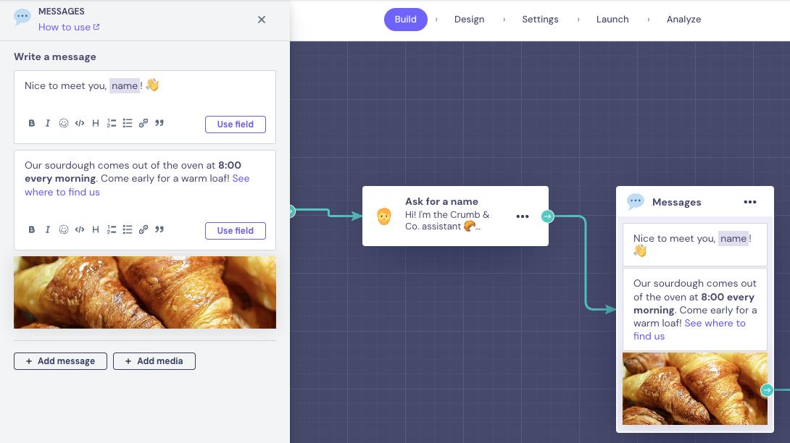Image resolution: width=790 pixels, height=443 pixels.
Task: Apply italic in the 'Nice to meet you' message
Action: click(47, 123)
